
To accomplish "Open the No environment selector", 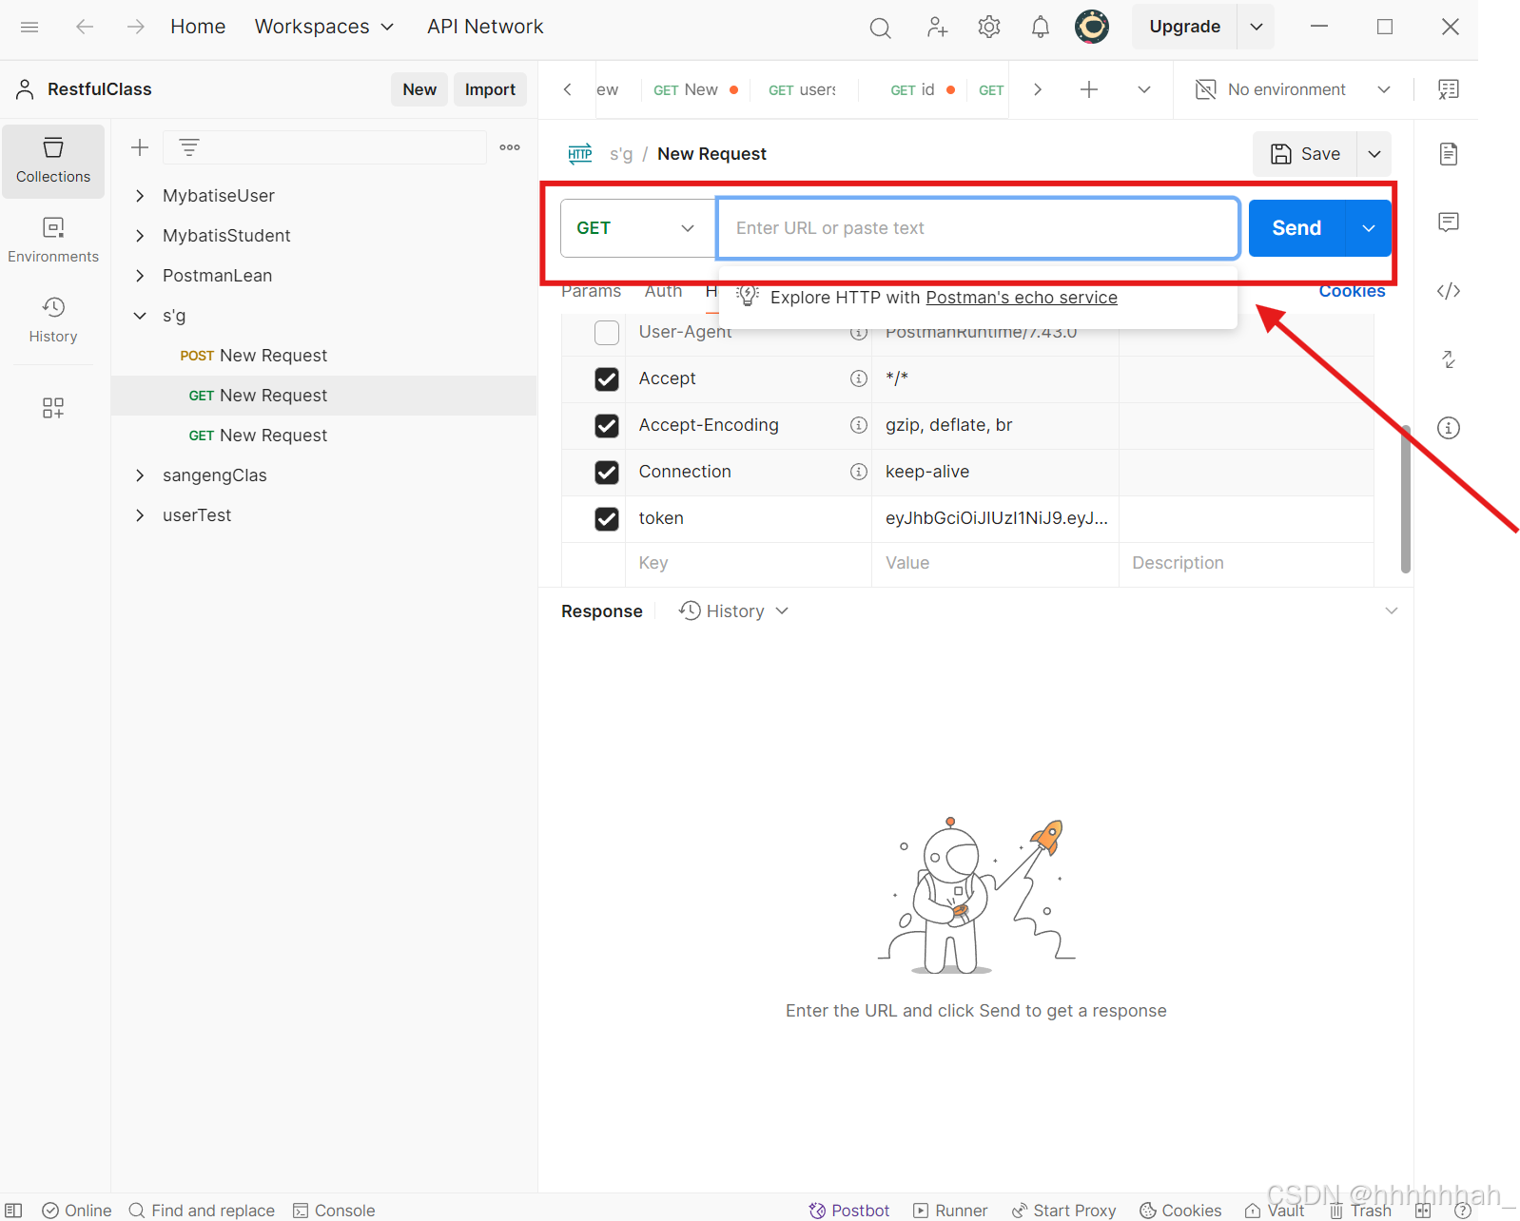I will (x=1295, y=89).
